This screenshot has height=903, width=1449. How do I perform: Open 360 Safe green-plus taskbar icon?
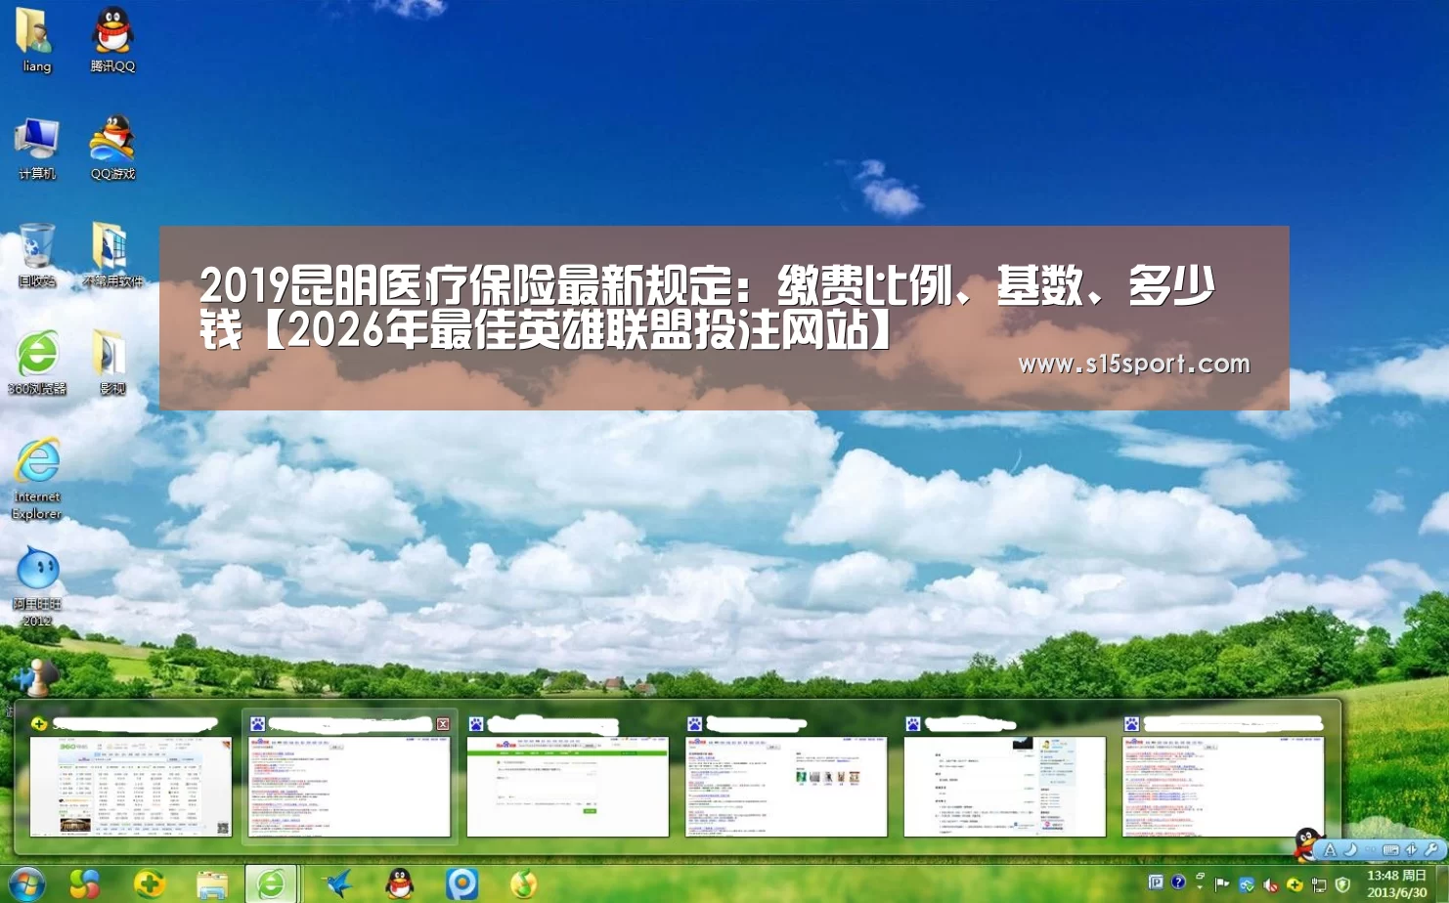(x=149, y=884)
